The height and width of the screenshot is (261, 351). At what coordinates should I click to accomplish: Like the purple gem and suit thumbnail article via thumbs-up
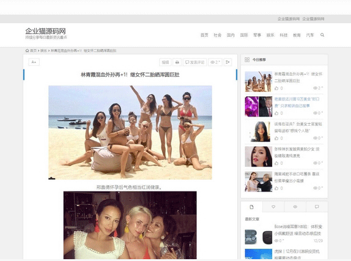[276, 113]
